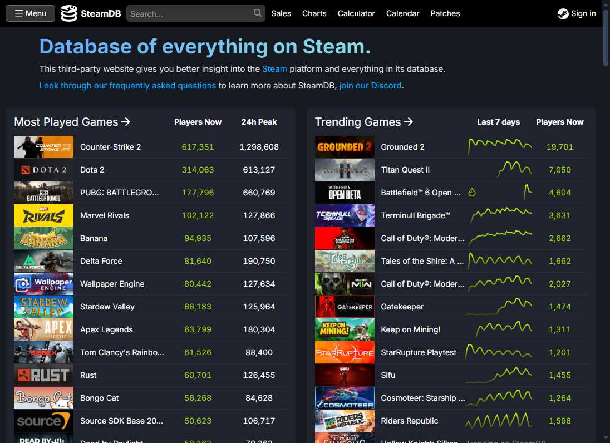Click the Delta Force logo capsule
The width and height of the screenshot is (610, 443).
pos(43,261)
